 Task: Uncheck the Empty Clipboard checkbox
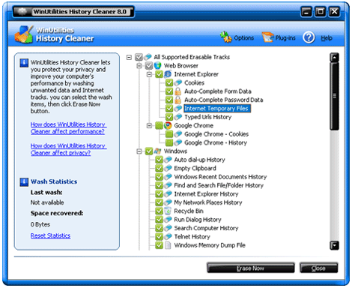tap(159, 168)
